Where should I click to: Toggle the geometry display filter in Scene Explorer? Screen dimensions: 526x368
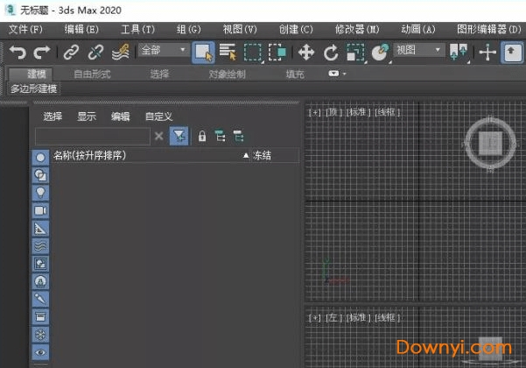(x=40, y=156)
